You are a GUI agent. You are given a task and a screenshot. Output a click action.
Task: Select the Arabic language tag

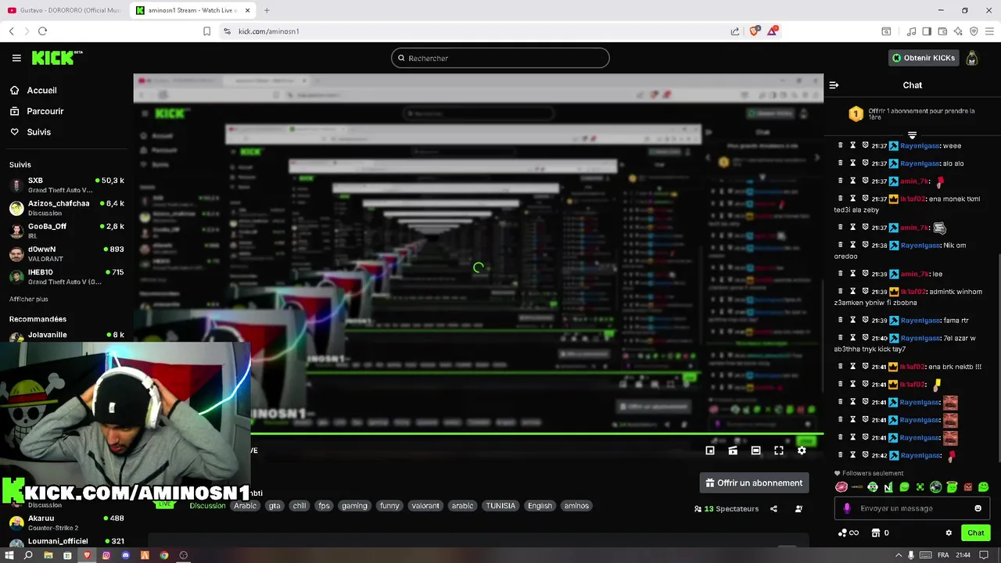click(245, 506)
